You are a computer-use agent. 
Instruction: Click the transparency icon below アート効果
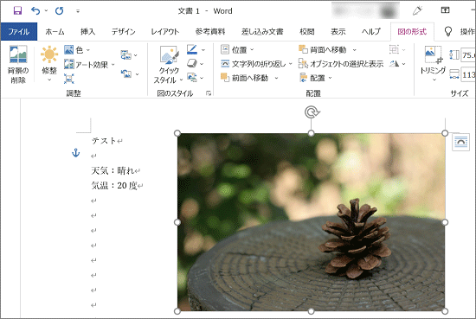tap(69, 79)
